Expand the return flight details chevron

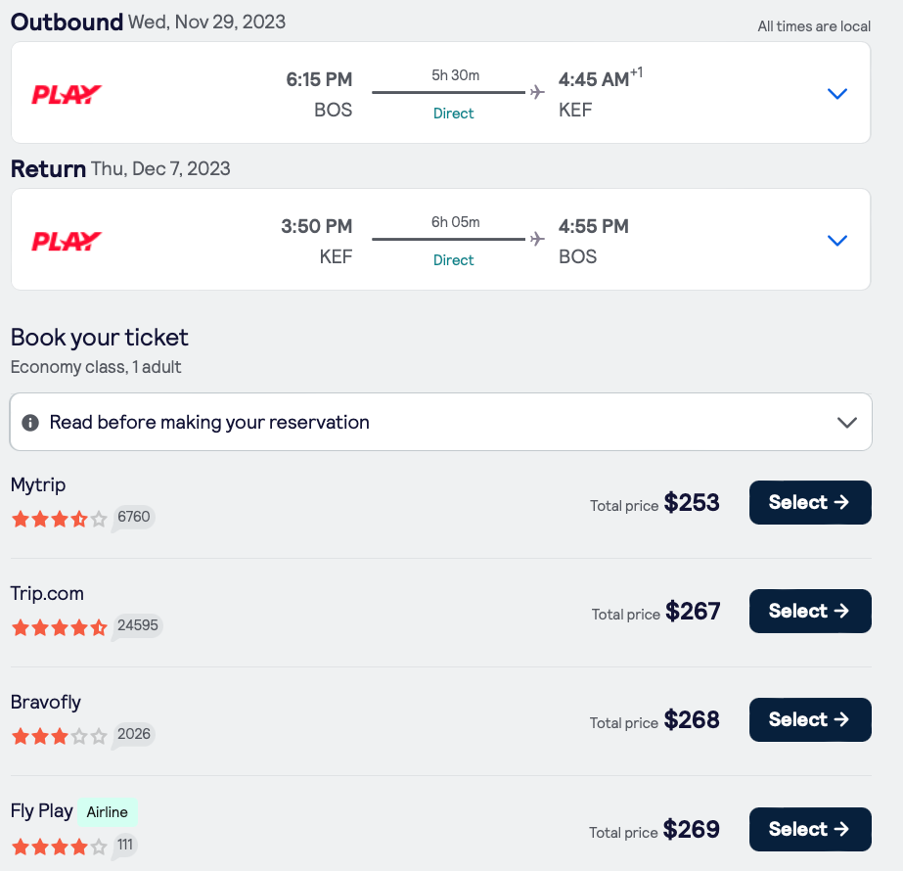(836, 241)
